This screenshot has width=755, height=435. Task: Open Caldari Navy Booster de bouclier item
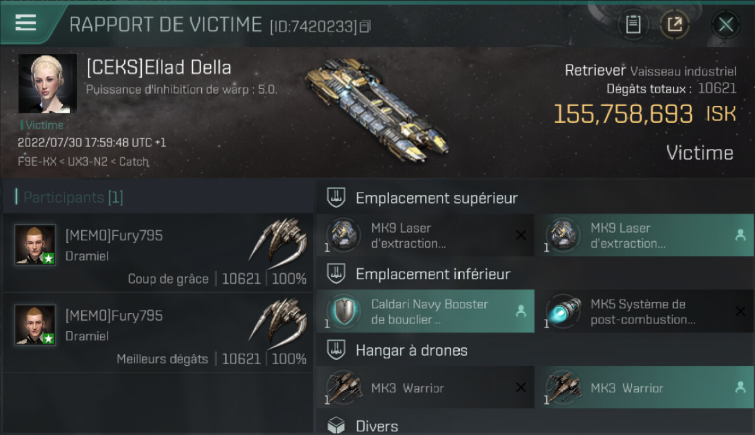click(x=425, y=311)
